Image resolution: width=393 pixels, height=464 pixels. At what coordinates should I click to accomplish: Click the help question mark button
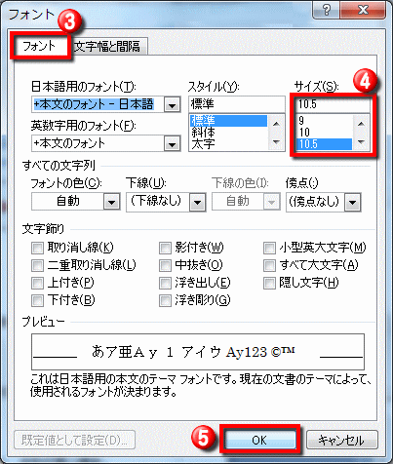(x=327, y=10)
